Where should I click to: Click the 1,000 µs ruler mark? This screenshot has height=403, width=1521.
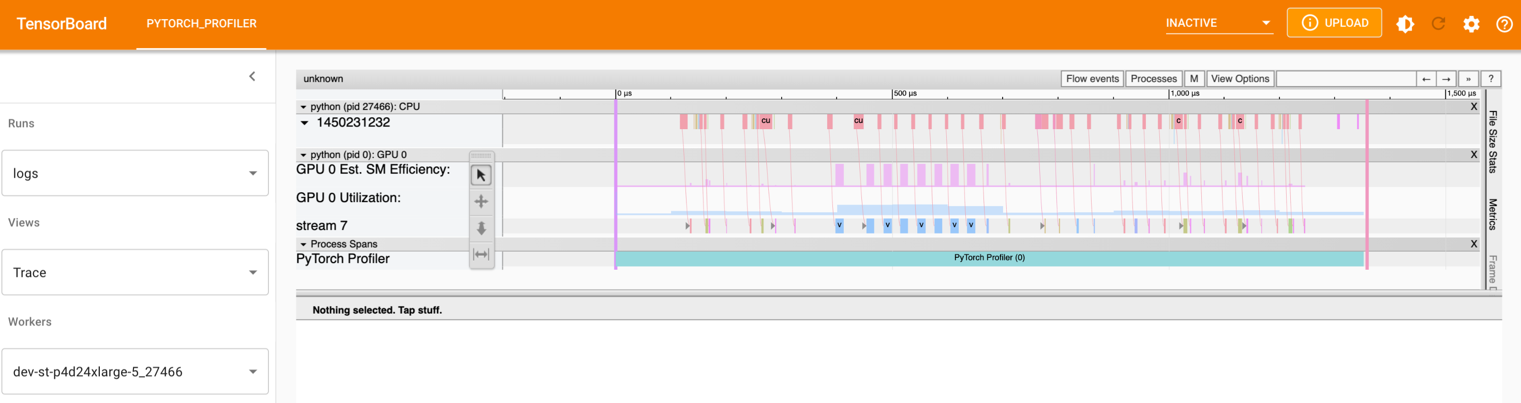tap(1184, 93)
